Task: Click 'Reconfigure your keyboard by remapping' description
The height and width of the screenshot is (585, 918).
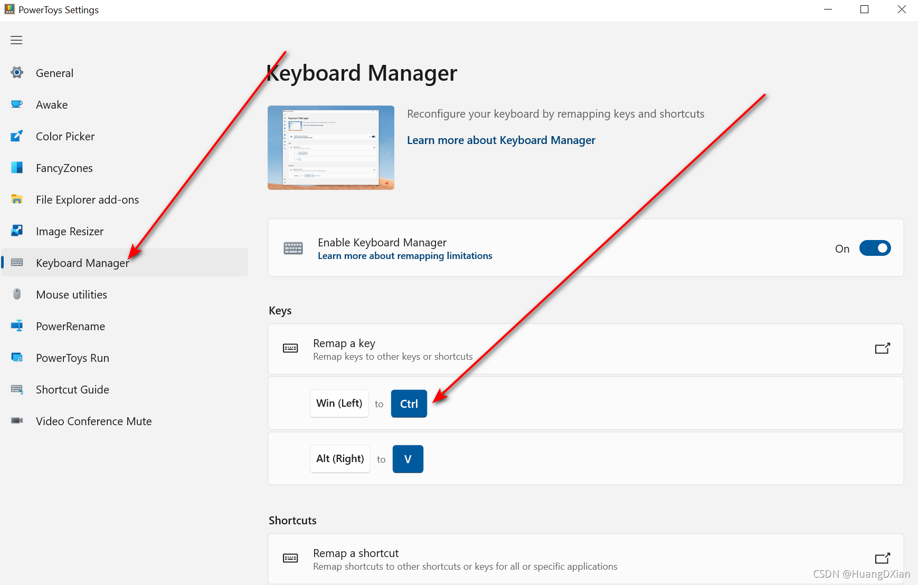Action: click(556, 114)
